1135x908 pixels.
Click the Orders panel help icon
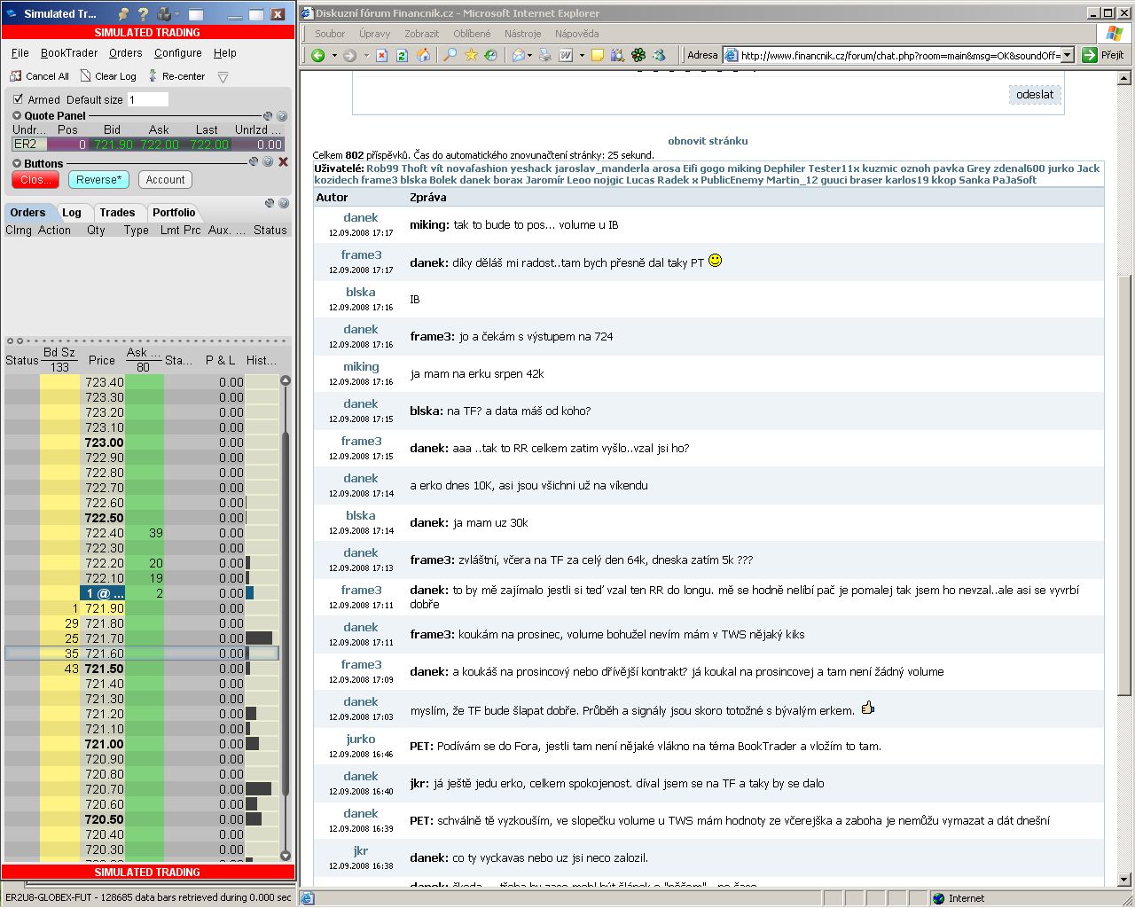[284, 203]
